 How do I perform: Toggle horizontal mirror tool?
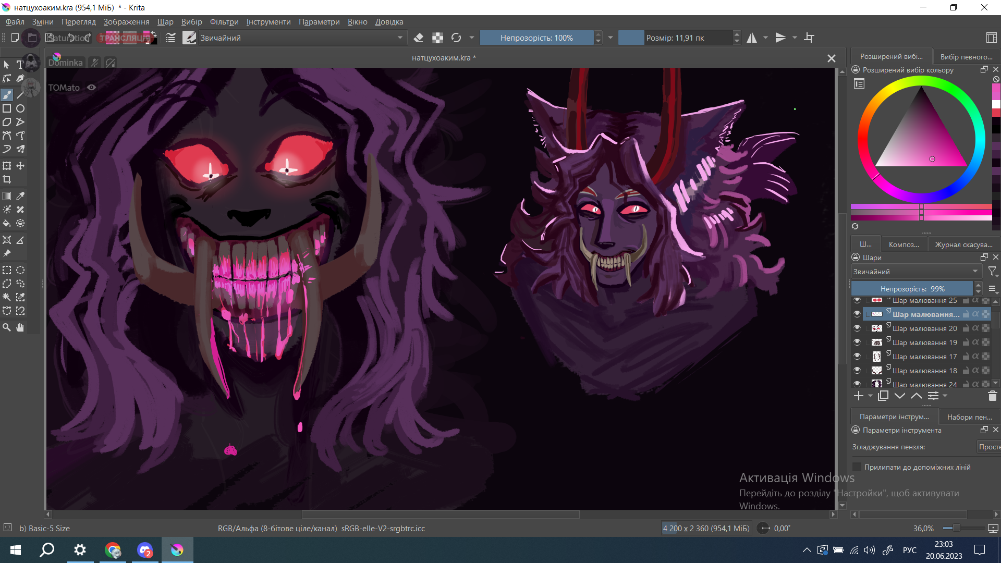point(752,38)
